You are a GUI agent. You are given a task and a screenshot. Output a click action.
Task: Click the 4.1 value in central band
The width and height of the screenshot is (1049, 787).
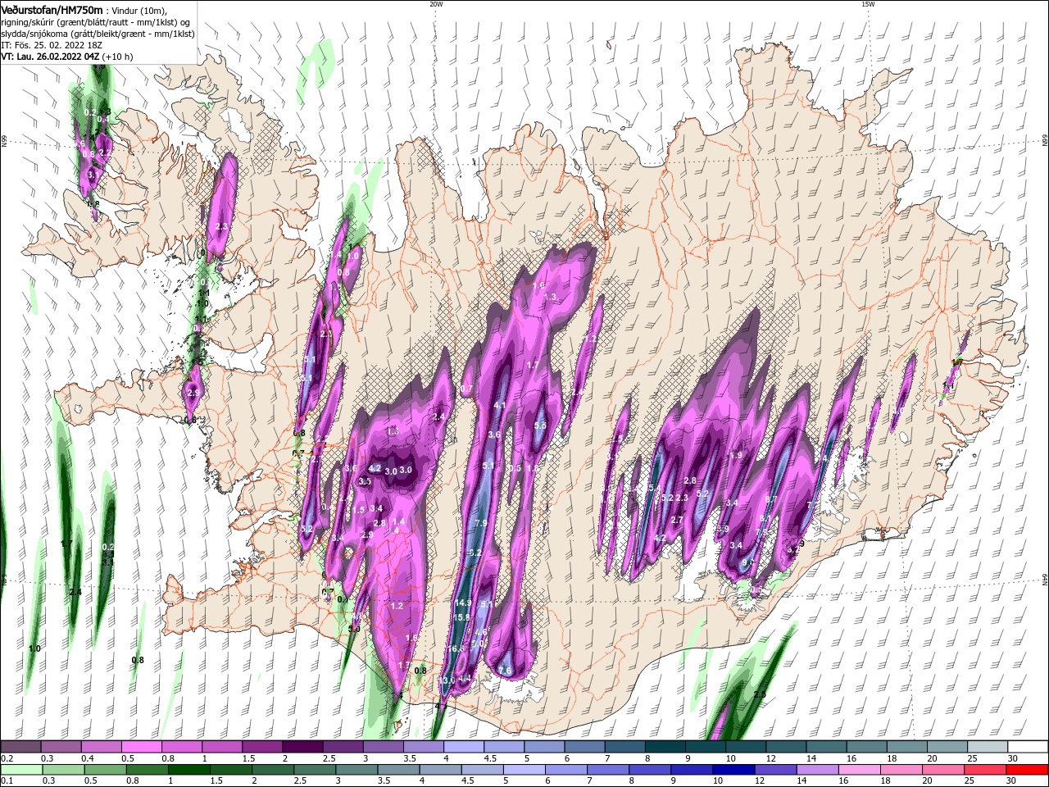pos(500,405)
